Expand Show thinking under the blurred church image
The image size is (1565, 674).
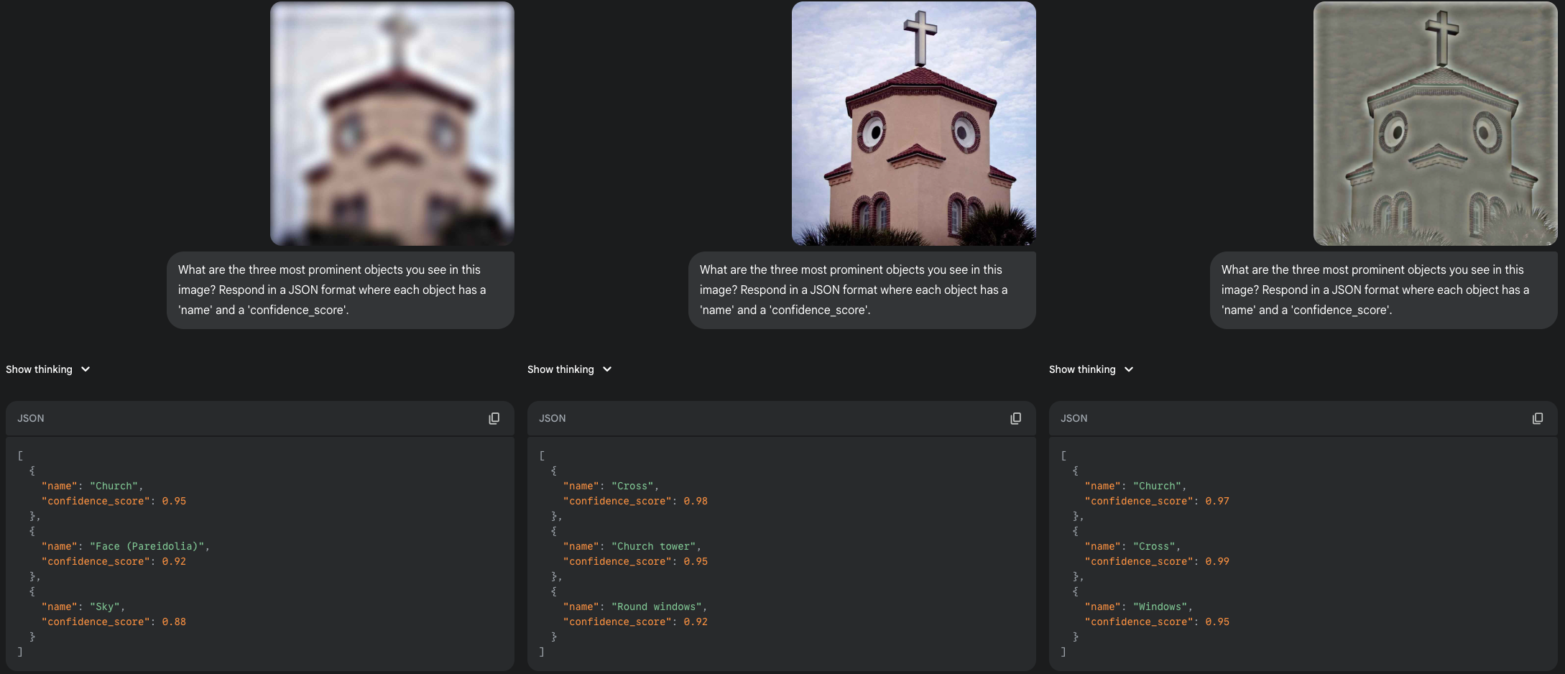point(47,369)
